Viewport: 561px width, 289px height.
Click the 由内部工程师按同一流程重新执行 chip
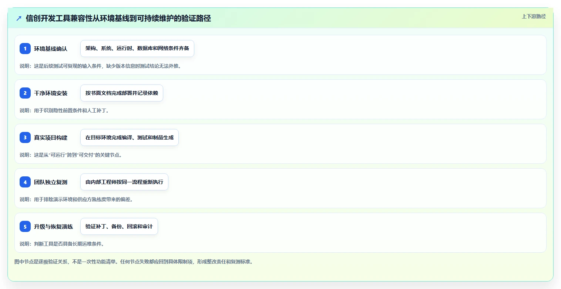click(x=124, y=182)
